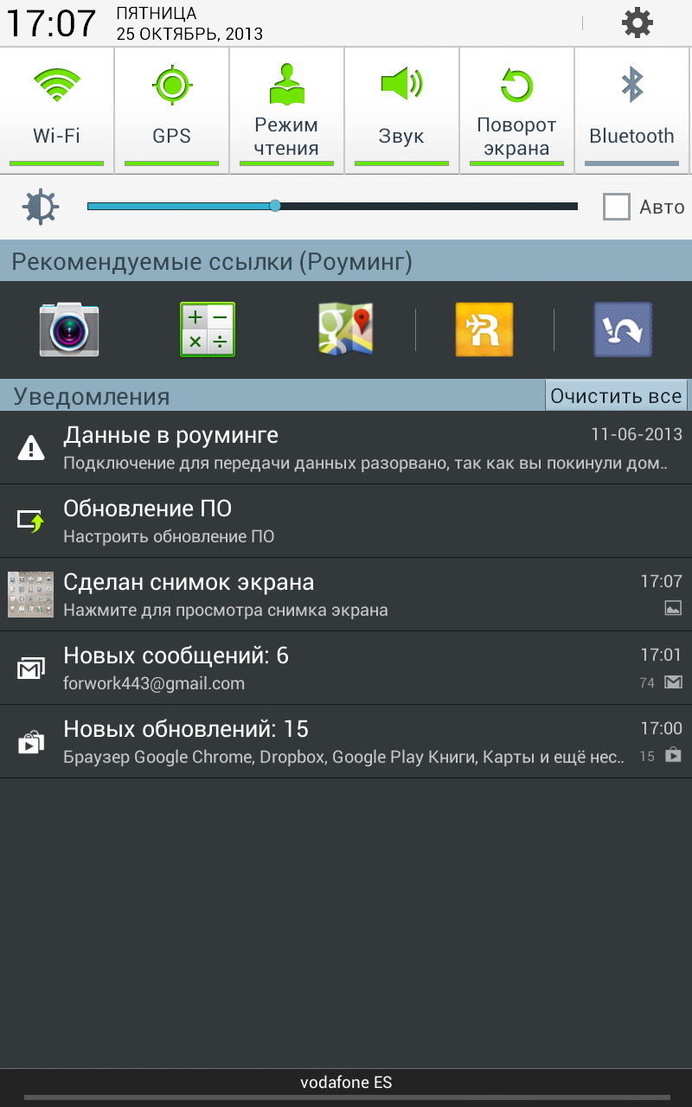Image resolution: width=692 pixels, height=1107 pixels.
Task: Tap the Play Store updates bag icon
Action: [x=31, y=741]
